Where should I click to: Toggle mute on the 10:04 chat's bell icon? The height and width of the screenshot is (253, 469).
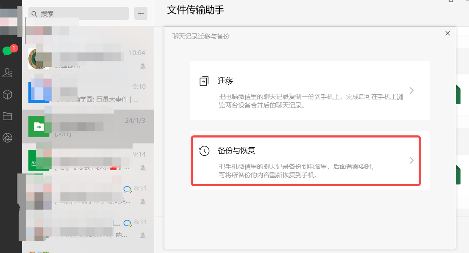tap(144, 66)
